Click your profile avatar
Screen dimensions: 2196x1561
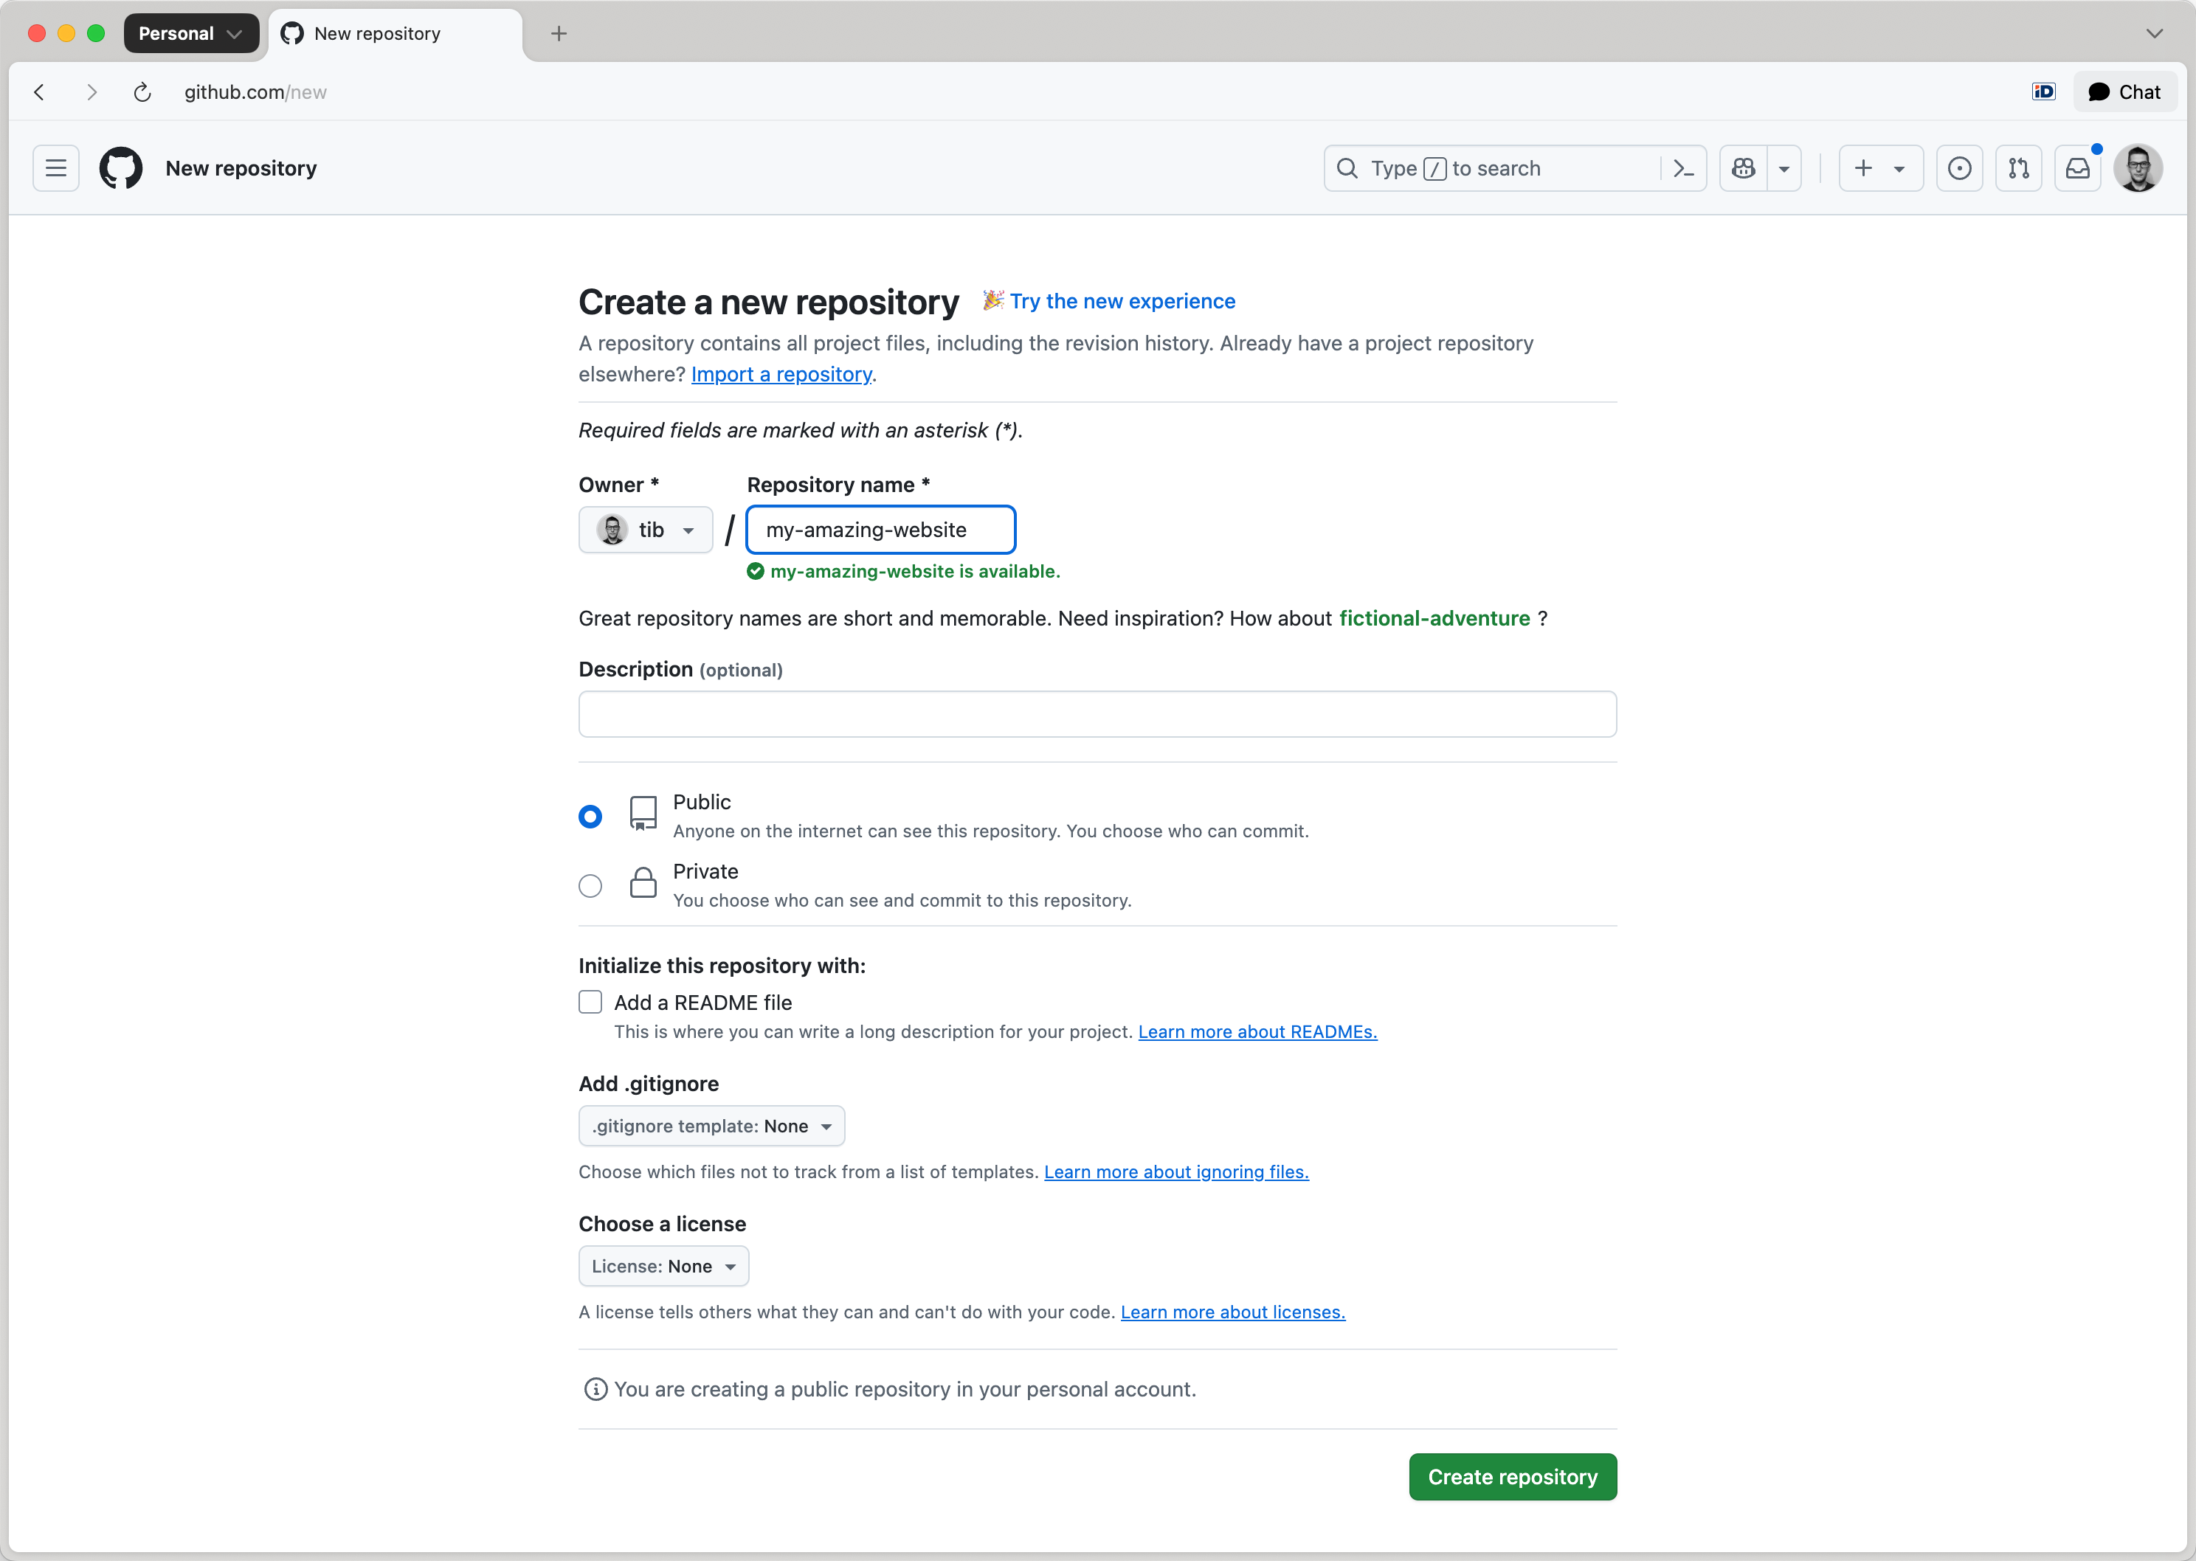(2138, 167)
